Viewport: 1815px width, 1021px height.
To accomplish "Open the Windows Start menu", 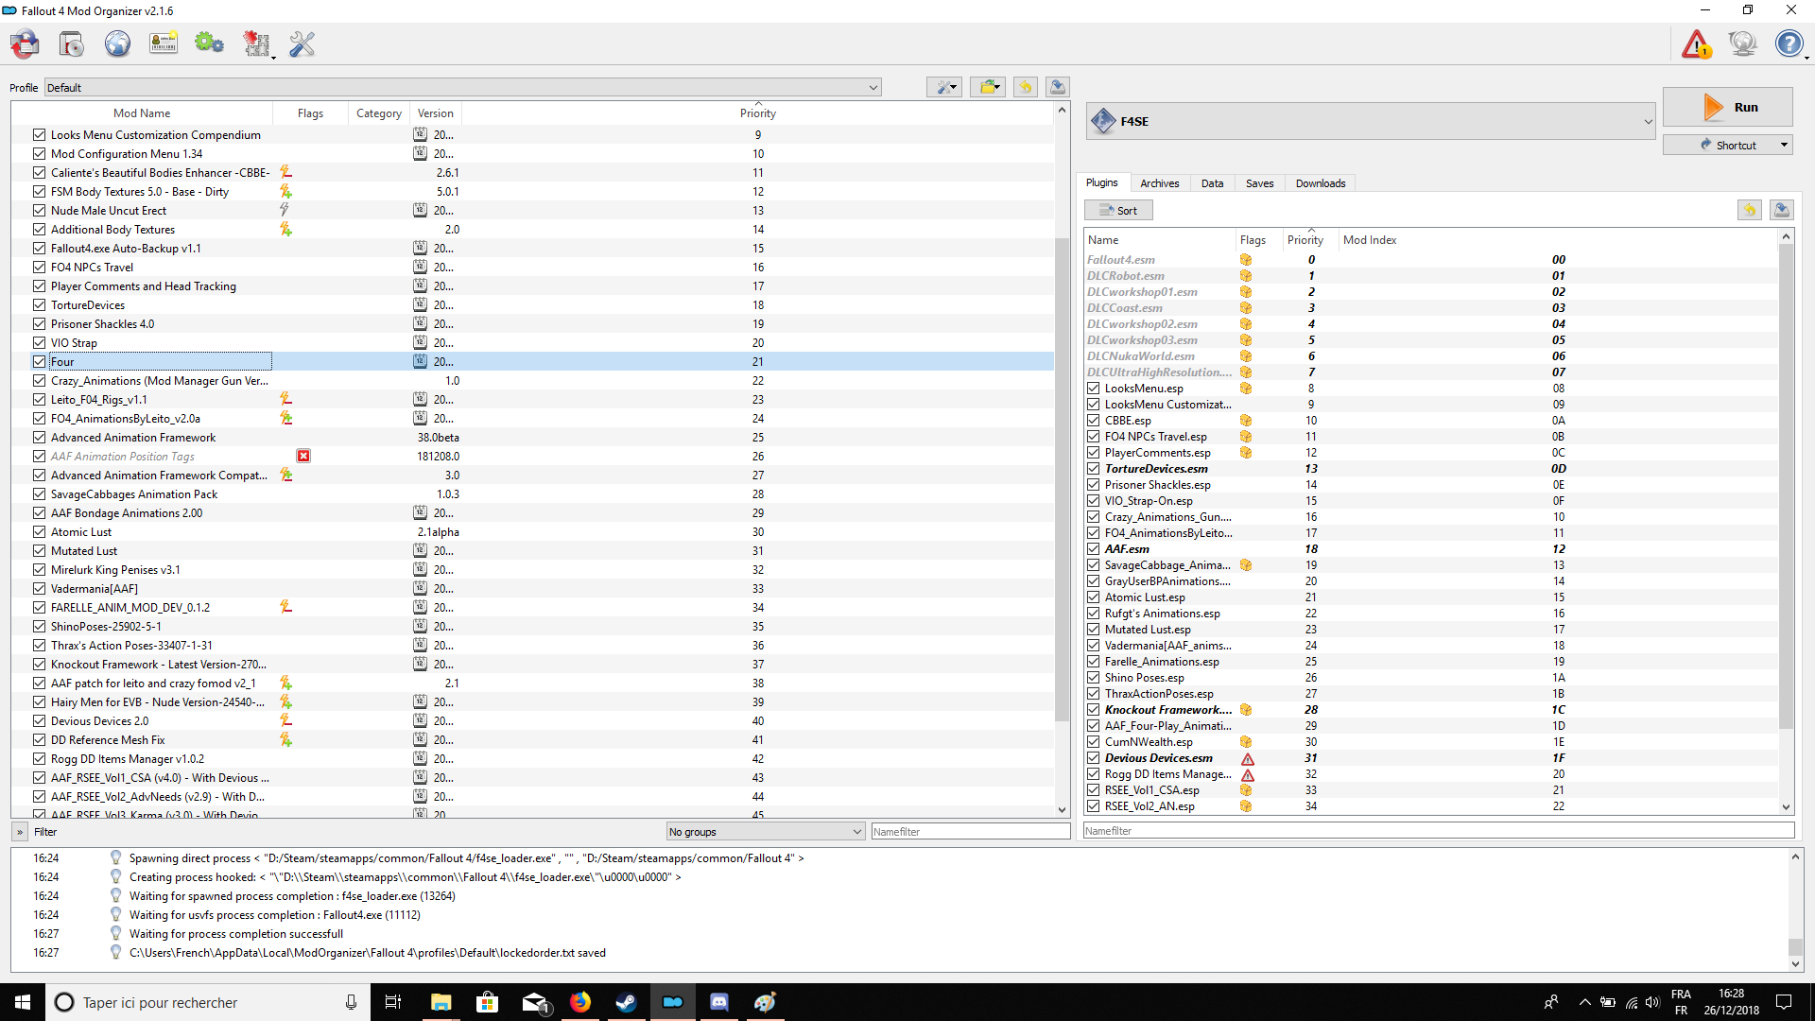I will 23,1002.
